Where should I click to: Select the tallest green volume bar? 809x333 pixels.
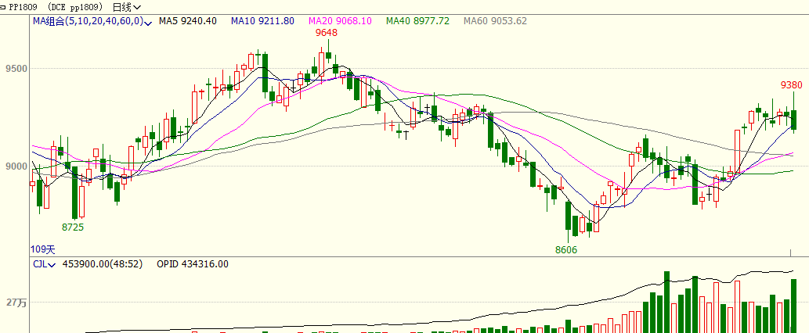click(x=666, y=302)
